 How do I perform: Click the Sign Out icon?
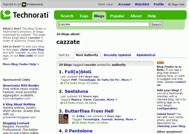tap(169, 4)
